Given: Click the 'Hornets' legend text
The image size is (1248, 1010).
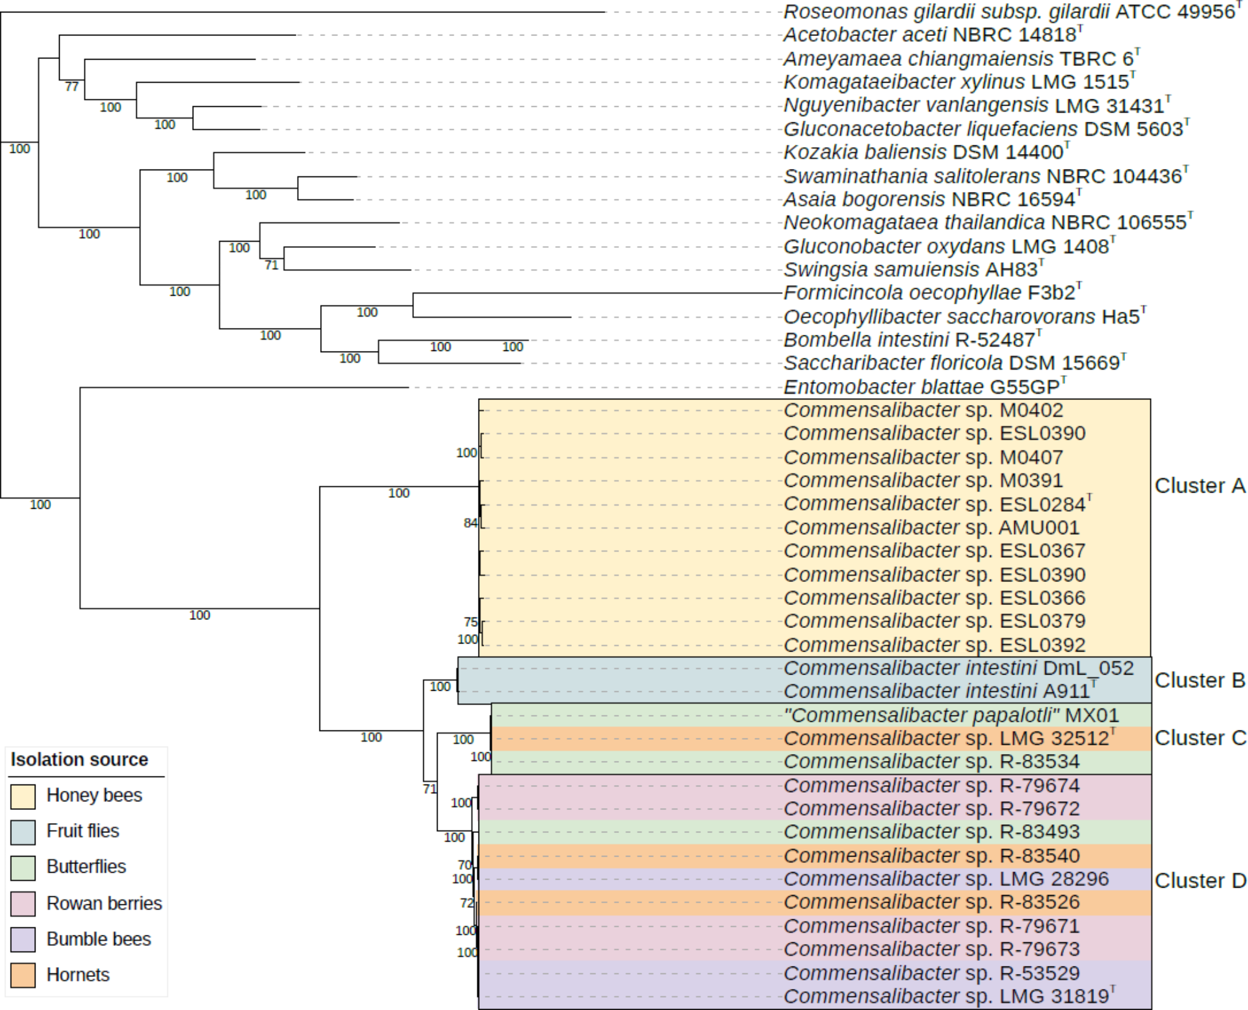Looking at the screenshot, I should click(x=78, y=975).
